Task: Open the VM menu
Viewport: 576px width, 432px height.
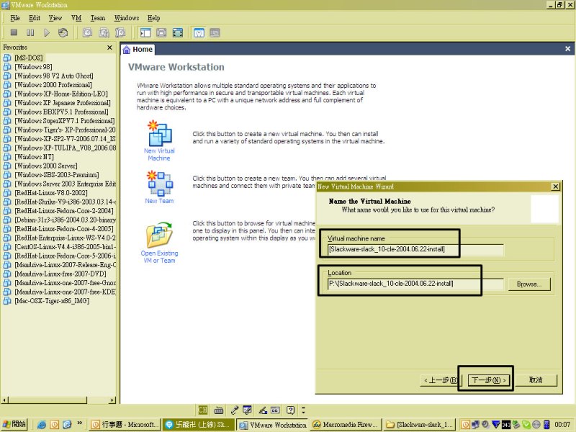Action: [x=76, y=18]
